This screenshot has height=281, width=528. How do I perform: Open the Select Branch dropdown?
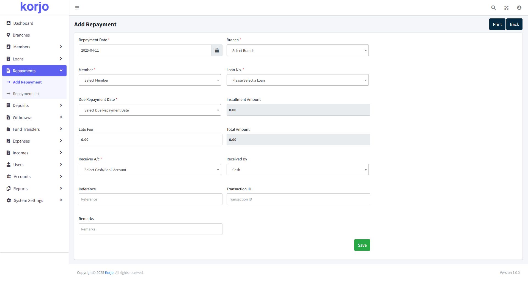(x=297, y=51)
